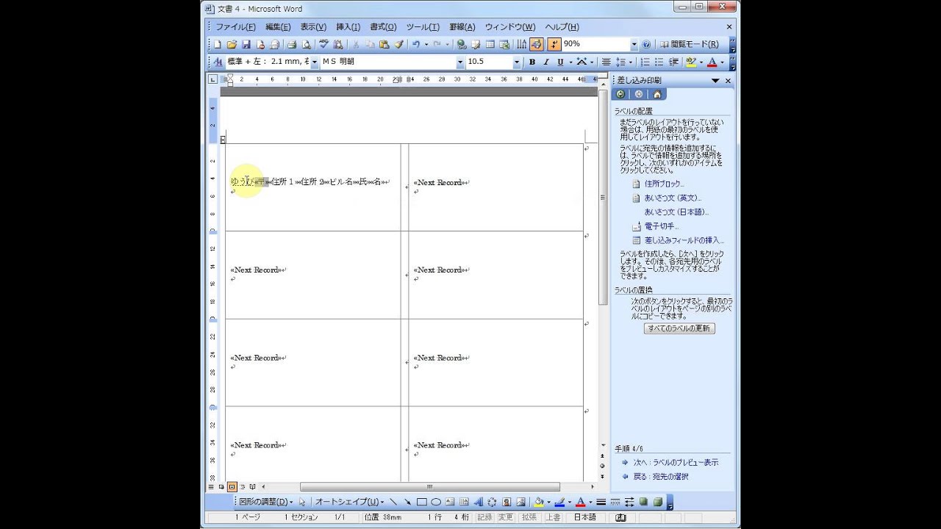The width and height of the screenshot is (941, 529).
Task: Click fill color bucket on drawing toolbar
Action: pos(539,502)
